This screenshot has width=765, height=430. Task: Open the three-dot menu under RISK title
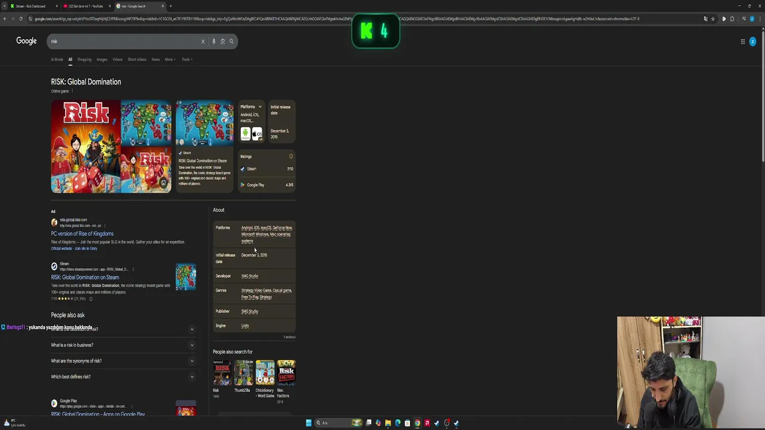click(72, 91)
